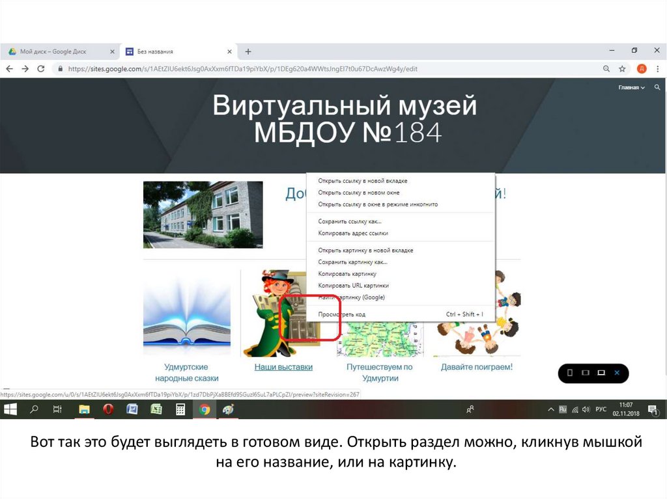
Task: Open Excel from taskbar
Action: pyautogui.click(x=156, y=409)
